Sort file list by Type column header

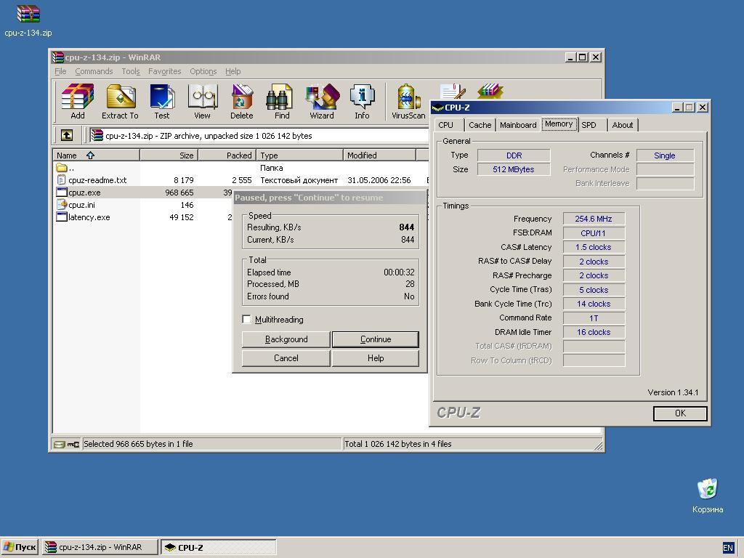point(300,155)
